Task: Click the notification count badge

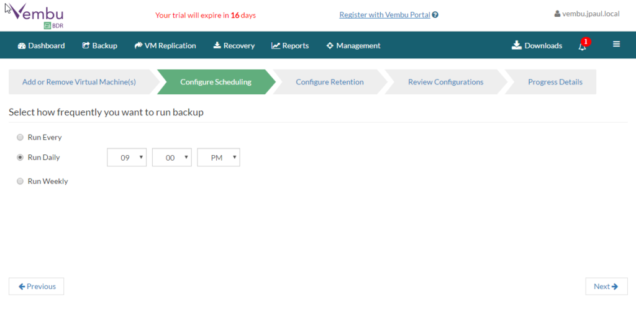Action: coord(586,42)
